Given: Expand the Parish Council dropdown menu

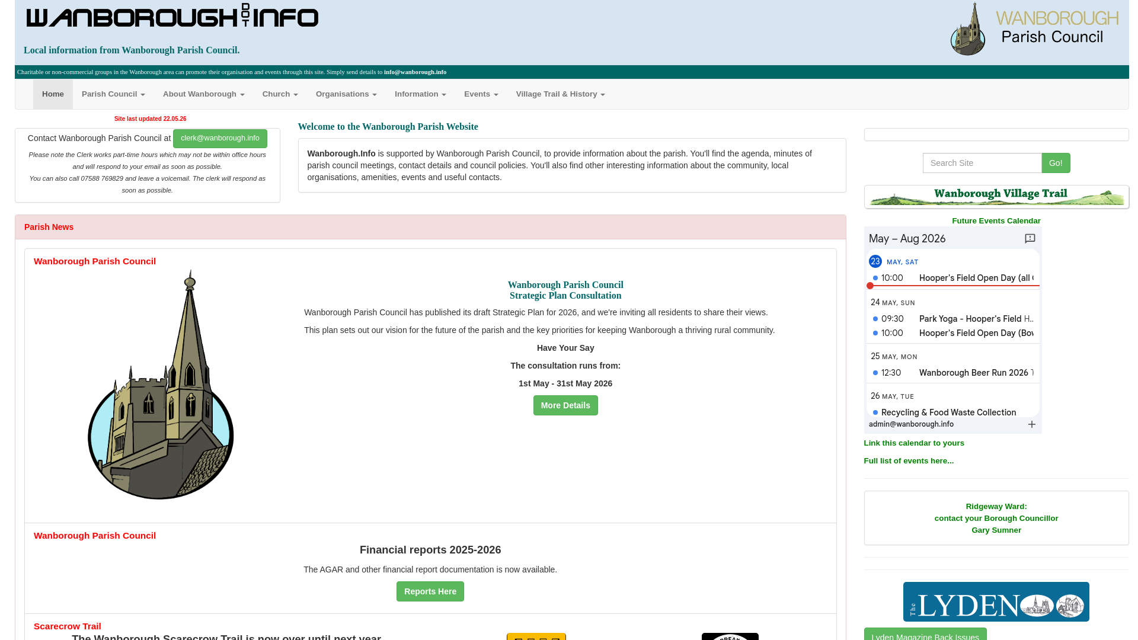Looking at the screenshot, I should tap(113, 94).
